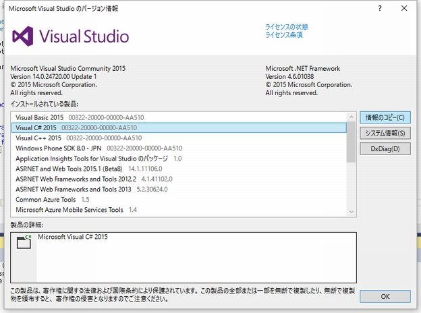Select Visual Basic 2015 in product list
This screenshot has height=313, width=421.
(38, 117)
